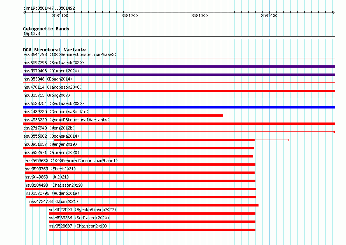Open nsv4439725 (GenomeinaBottle) label
This screenshot has width=346, height=245.
(56, 112)
